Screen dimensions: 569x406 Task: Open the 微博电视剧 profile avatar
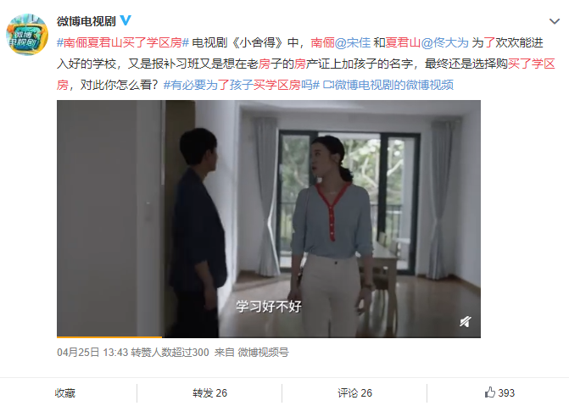27,35
